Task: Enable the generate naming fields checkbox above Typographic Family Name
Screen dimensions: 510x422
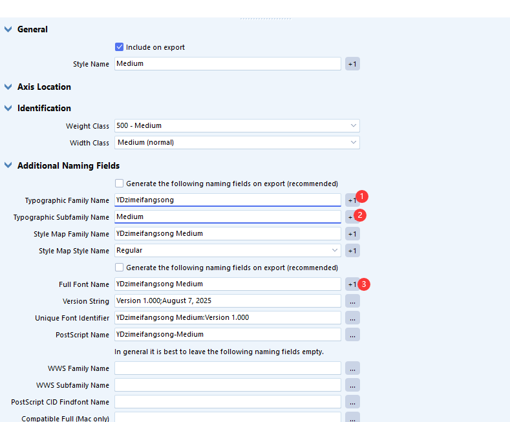Action: click(x=119, y=184)
